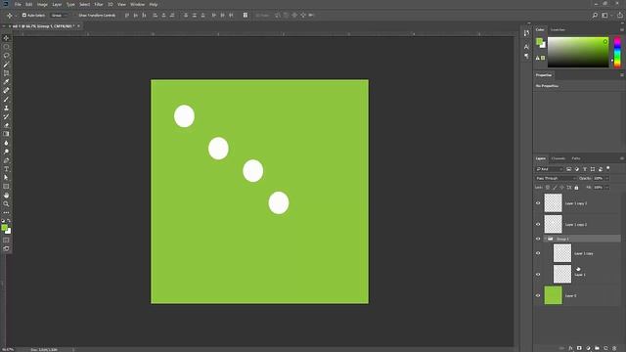Open the layer filter Kind dropdown

point(550,169)
